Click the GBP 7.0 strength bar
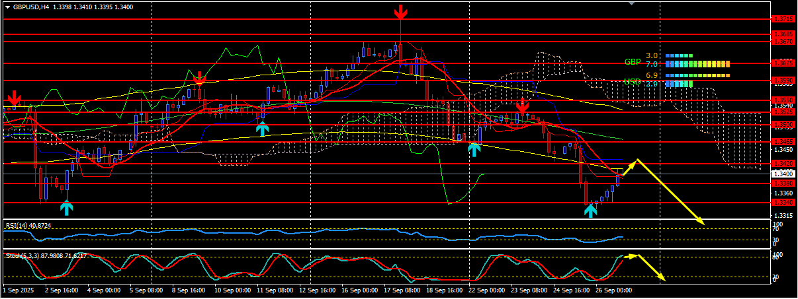The image size is (798, 299). pos(697,64)
